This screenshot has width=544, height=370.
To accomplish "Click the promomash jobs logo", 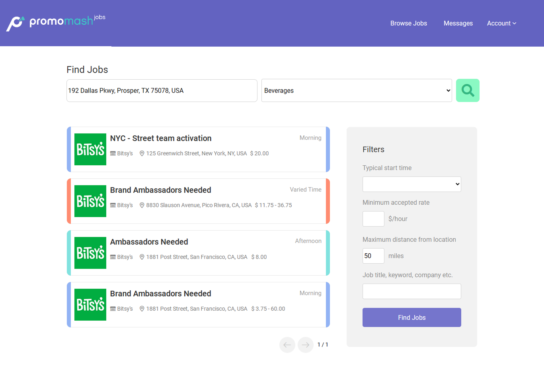I will 56,23.
